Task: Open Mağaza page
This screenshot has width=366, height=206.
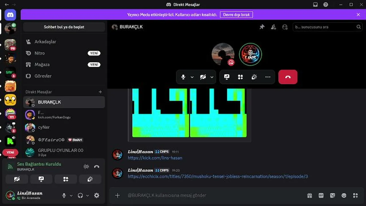Action: pos(64,65)
